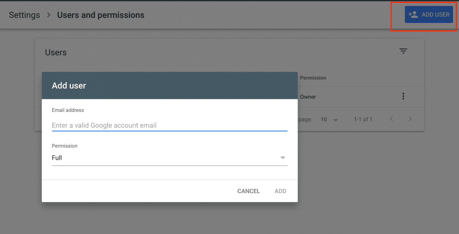Screen dimensions: 459x234
Task: Click the dropdown arrow beside Permission field
Action: (282, 158)
